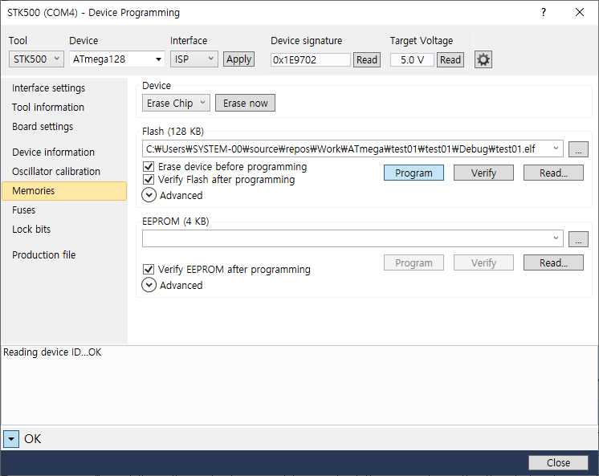This screenshot has height=476, width=599.
Task: Browse for Flash file with ellipsis button
Action: tap(578, 149)
